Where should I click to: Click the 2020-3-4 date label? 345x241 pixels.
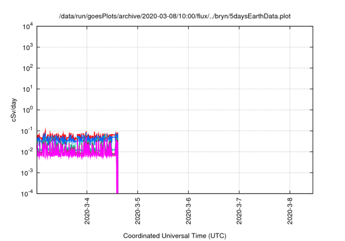pyautogui.click(x=87, y=211)
